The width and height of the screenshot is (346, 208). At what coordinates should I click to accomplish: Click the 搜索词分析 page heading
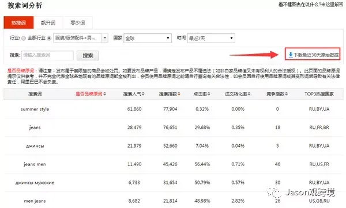tap(25, 6)
